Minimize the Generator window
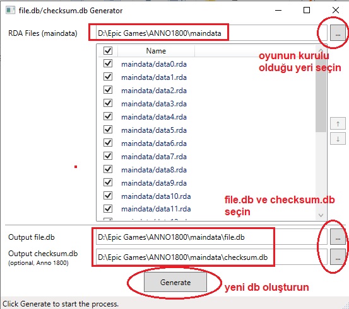Image resolution: width=349 pixels, height=309 pixels. (278, 10)
